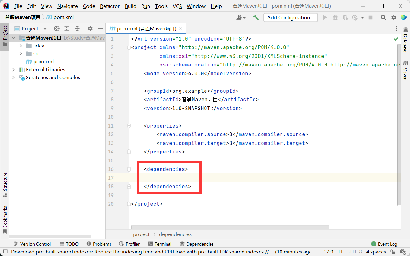Open IDE settings gear in top toolbar
The height and width of the screenshot is (256, 410).
(394, 17)
